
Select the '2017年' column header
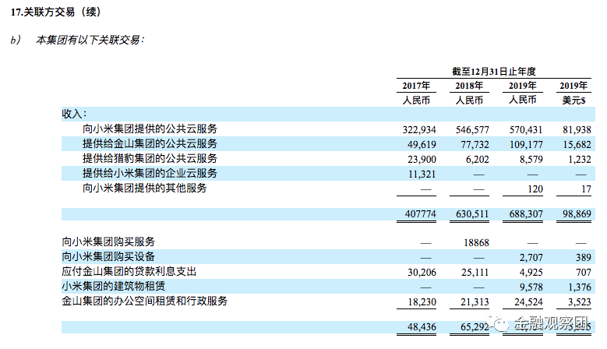[416, 86]
